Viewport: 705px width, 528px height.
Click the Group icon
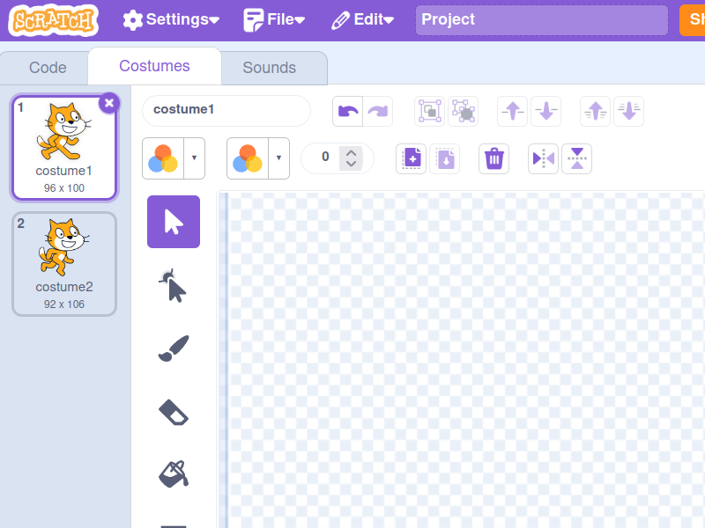(429, 111)
